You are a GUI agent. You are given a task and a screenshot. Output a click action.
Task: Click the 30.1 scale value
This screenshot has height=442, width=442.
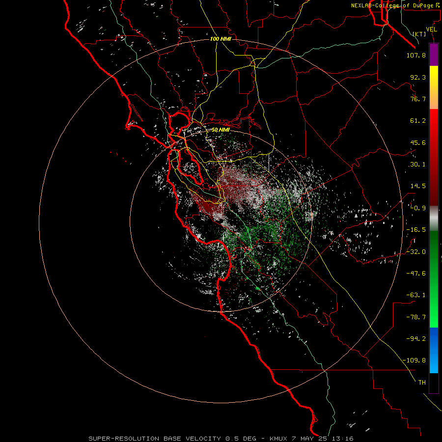click(418, 165)
